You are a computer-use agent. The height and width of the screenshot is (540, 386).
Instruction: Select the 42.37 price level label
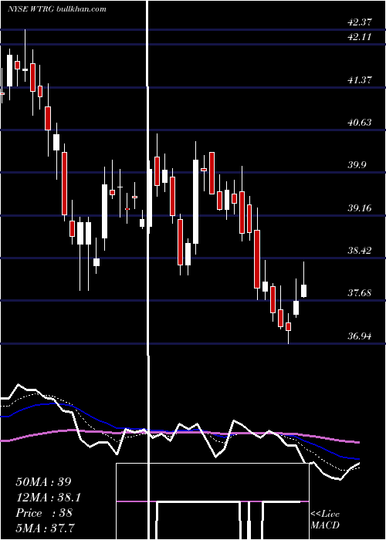(360, 22)
